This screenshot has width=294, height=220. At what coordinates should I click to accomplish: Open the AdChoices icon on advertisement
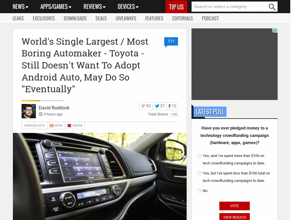click(x=275, y=30)
